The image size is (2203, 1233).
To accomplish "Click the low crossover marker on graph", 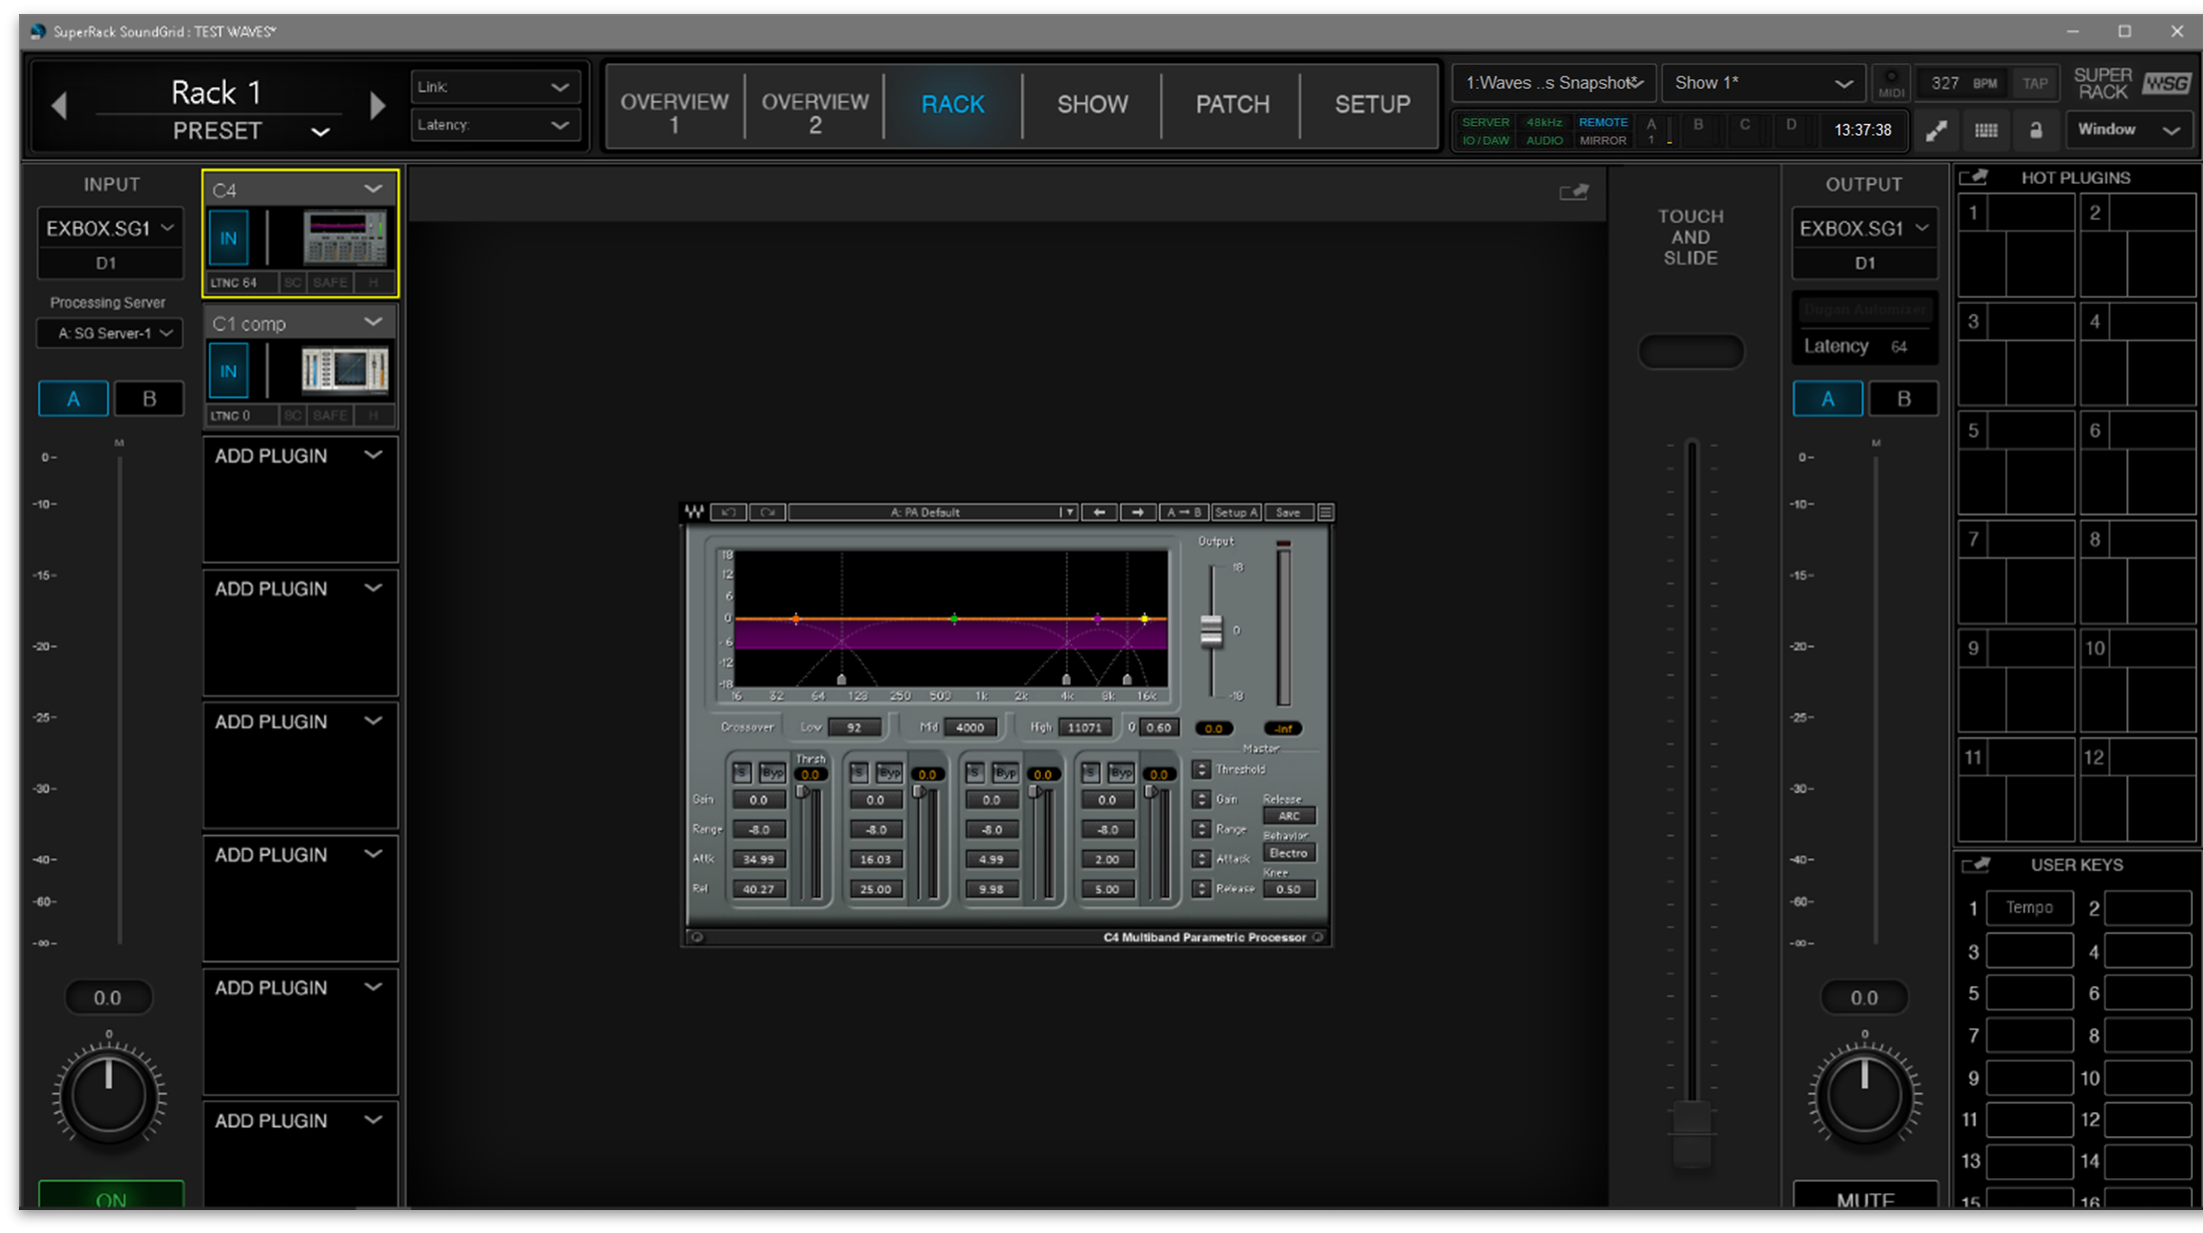I will coord(841,679).
